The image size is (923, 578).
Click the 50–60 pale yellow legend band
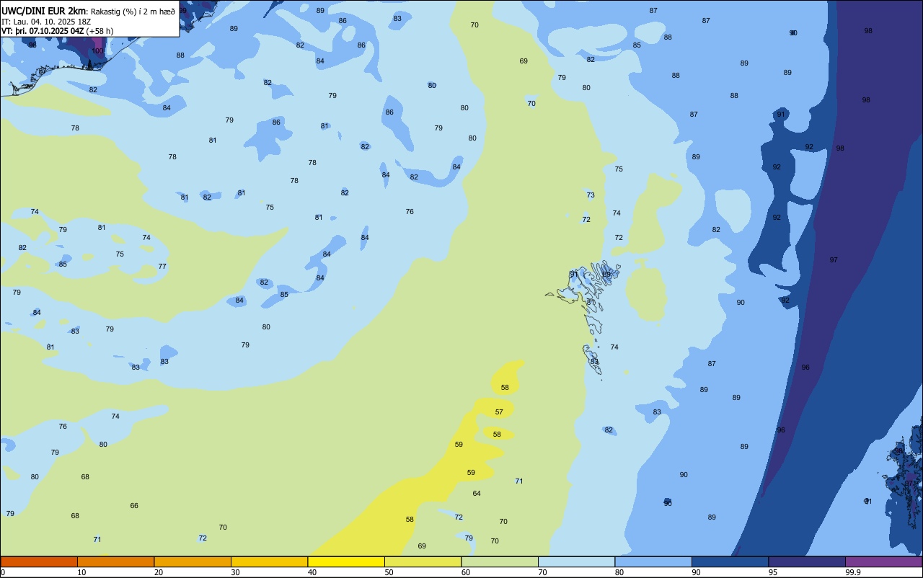(423, 561)
